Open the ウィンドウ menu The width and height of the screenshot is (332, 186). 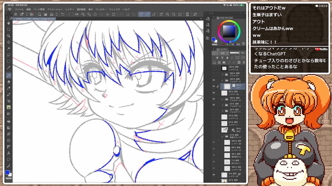click(114, 9)
